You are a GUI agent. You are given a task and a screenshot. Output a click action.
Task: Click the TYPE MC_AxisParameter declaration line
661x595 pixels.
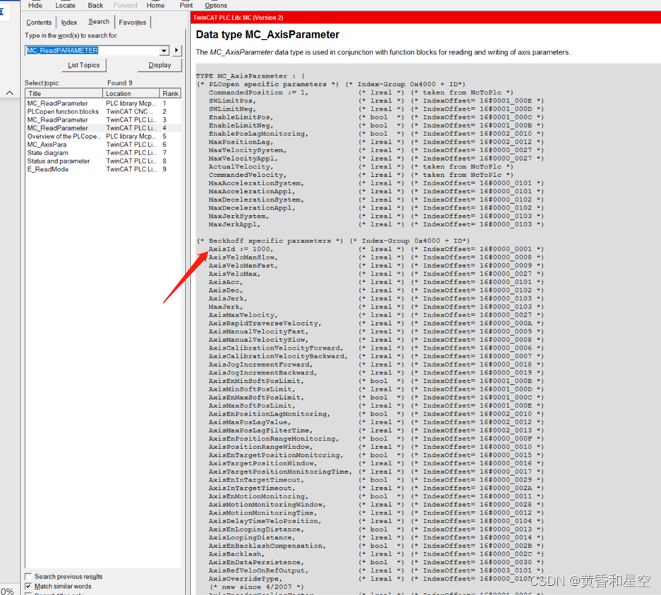click(250, 76)
